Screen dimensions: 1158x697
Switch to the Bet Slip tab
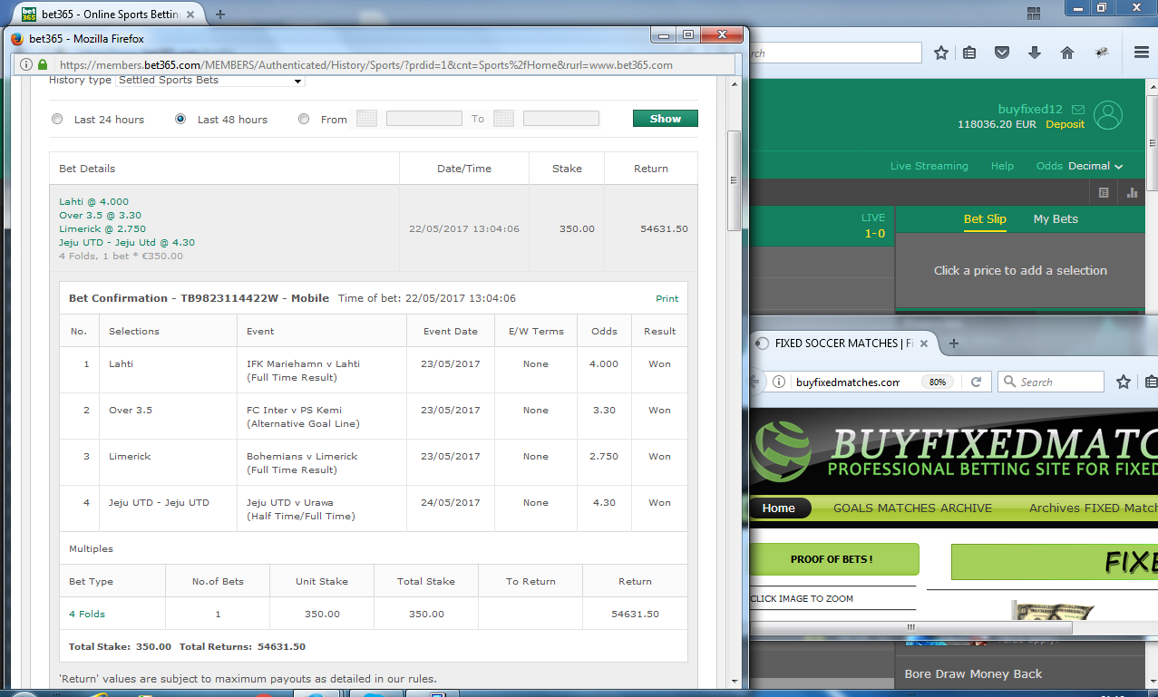tap(985, 219)
